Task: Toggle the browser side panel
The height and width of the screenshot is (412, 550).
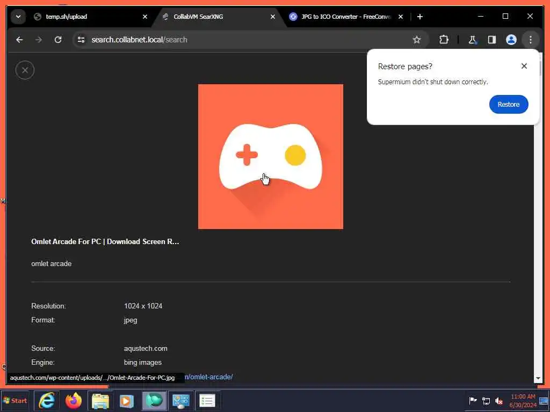Action: [492, 40]
